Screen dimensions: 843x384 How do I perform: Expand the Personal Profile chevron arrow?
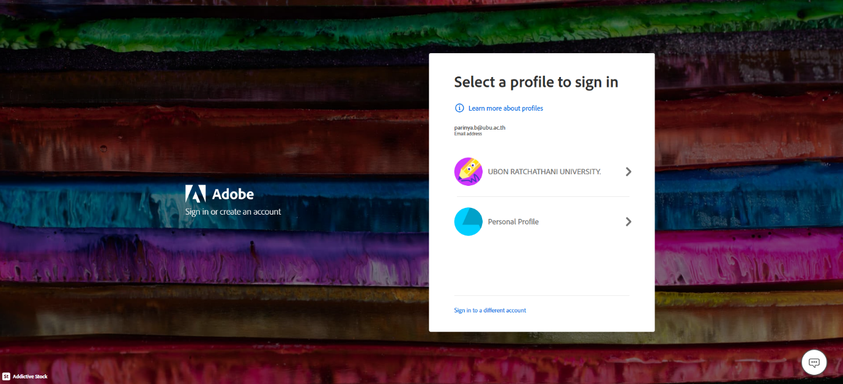click(628, 222)
